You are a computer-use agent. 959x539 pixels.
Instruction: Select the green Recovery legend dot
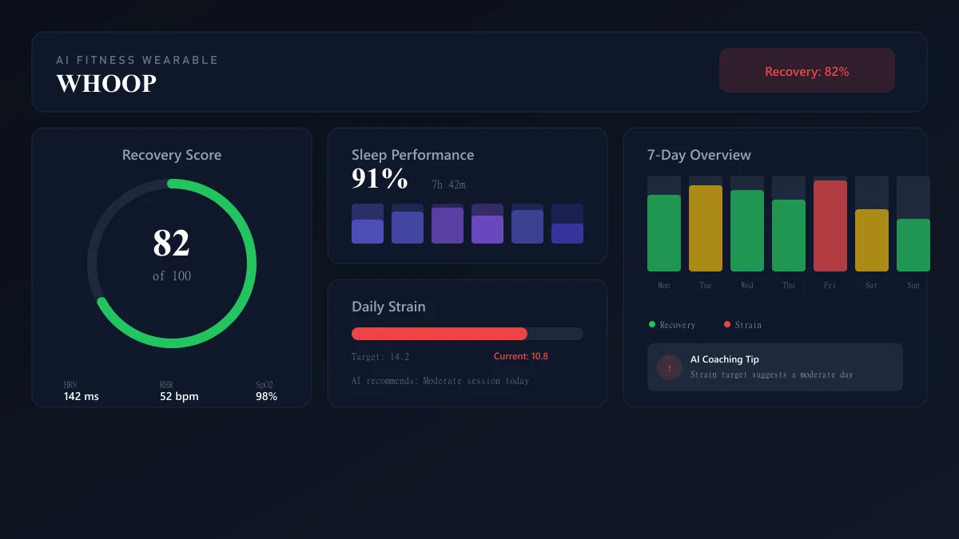click(652, 324)
